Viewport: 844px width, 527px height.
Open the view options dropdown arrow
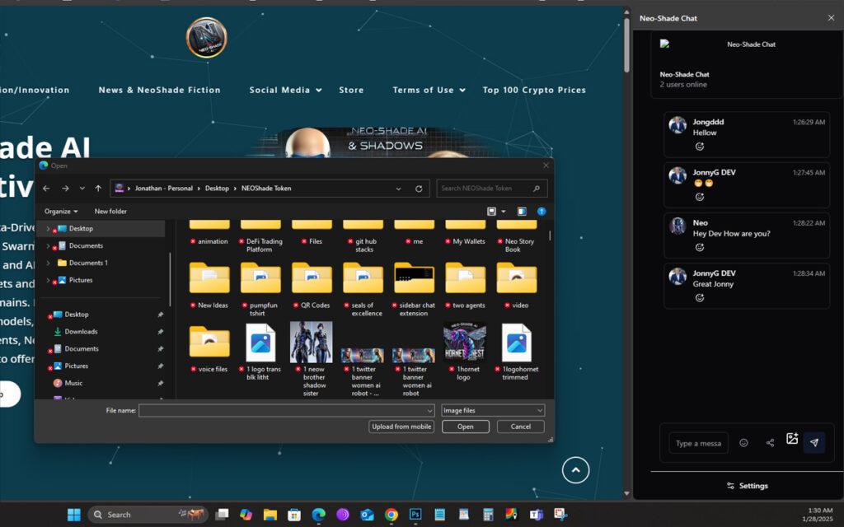[x=504, y=212]
